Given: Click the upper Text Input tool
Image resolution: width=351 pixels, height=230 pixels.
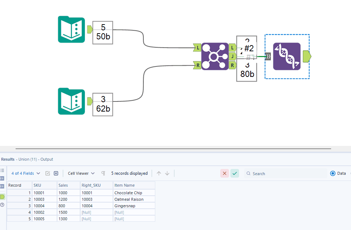Looking at the screenshot, I should [71, 30].
